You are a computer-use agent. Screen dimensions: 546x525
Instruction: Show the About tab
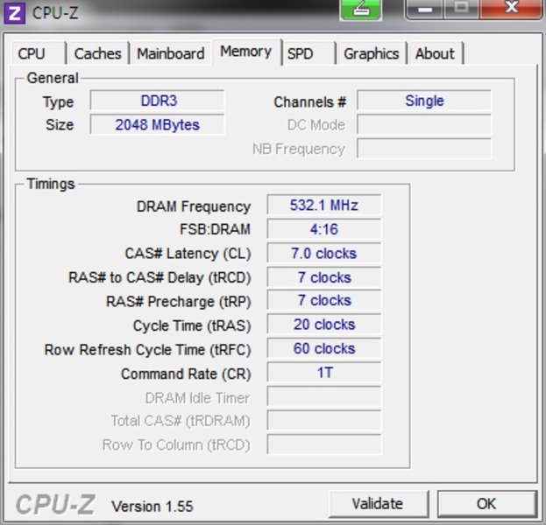(436, 53)
